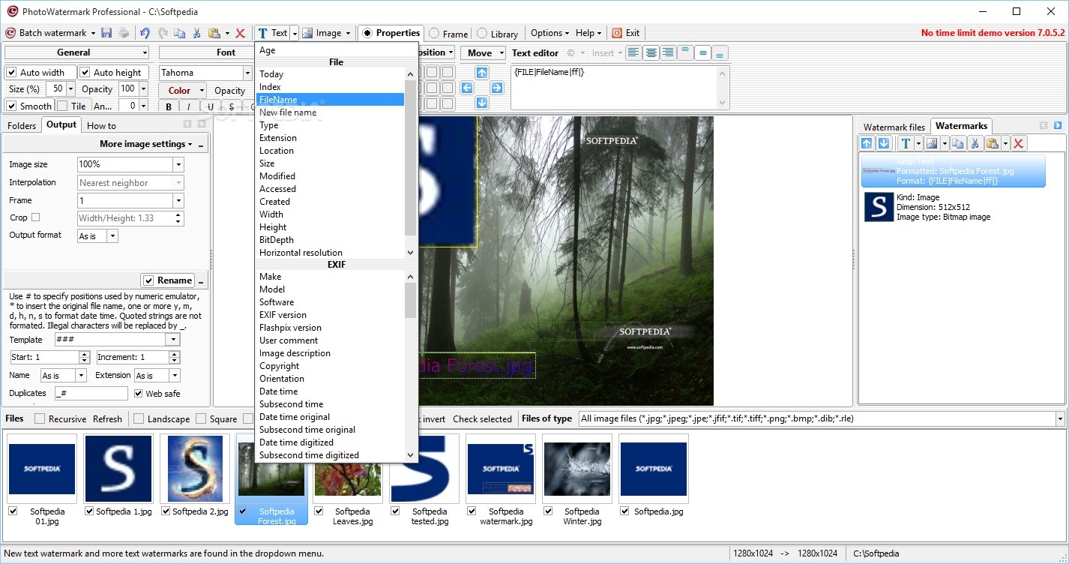Viewport: 1069px width, 564px height.
Task: Toggle the Web safe checkbox
Action: [x=139, y=393]
